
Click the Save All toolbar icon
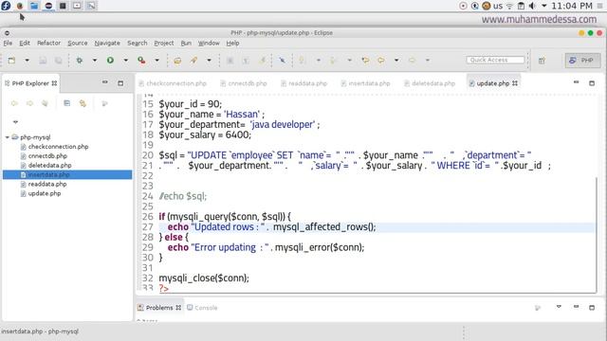click(x=58, y=61)
